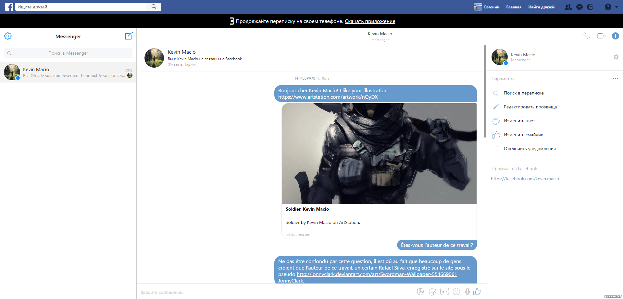This screenshot has height=299, width=623.
Task: Click the Facebook logo icon
Action: point(9,7)
